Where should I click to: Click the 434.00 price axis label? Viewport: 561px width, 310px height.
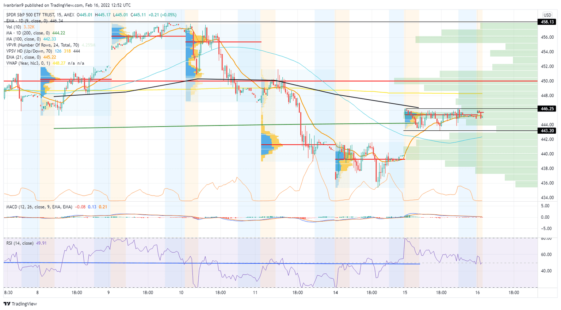pyautogui.click(x=547, y=198)
